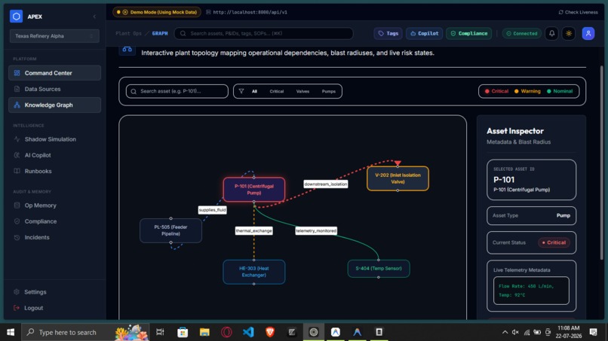The image size is (608, 341).
Task: Open Visual Studio Code from the taskbar
Action: (248, 332)
